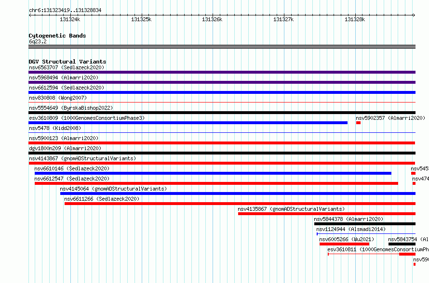Click esv3610811 (1000GenomesConsortiumPh label
429x283 pixels.
378,249
